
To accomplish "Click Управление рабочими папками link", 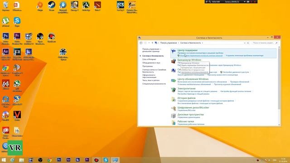I will (191, 124).
